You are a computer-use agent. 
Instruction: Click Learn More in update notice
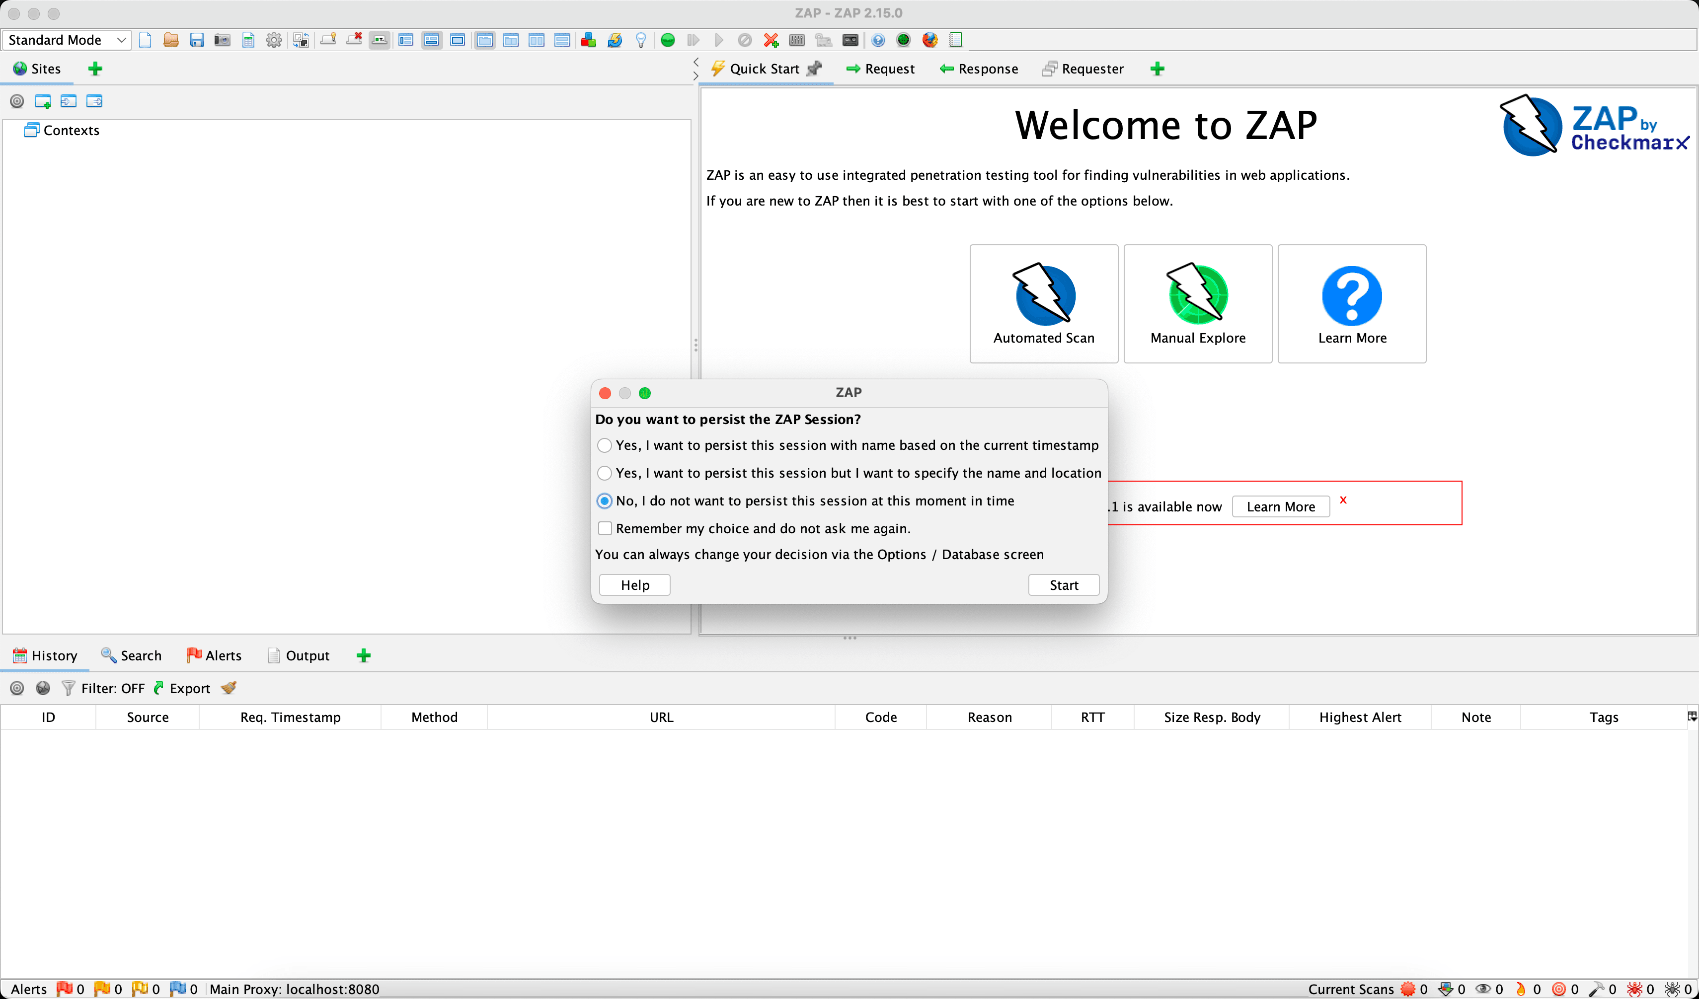[x=1280, y=506]
